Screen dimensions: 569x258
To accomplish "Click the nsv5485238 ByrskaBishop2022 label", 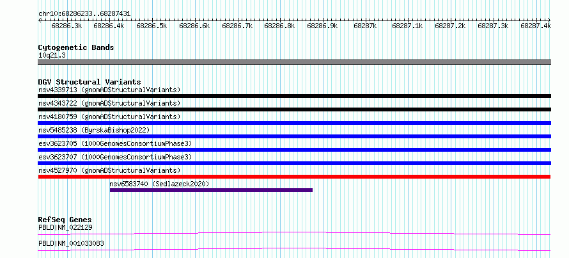I will point(94,130).
